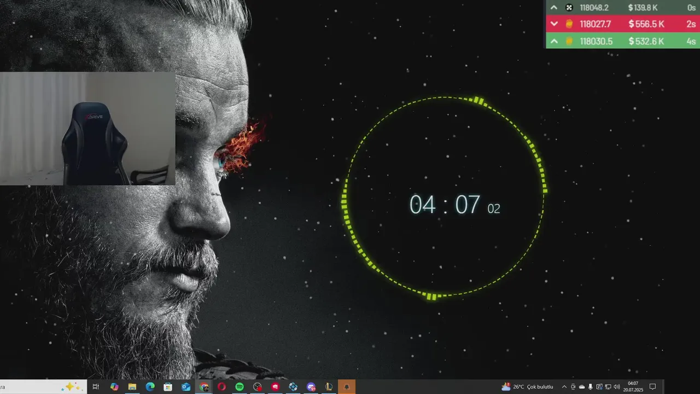Open the orange bell taskbar app
700x394 pixels.
[346, 387]
